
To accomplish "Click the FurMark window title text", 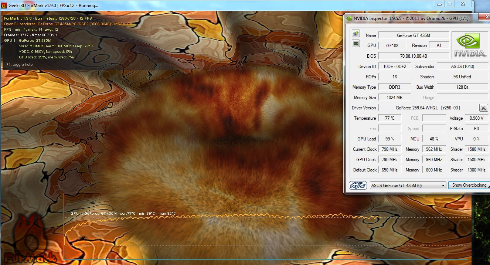I will coord(53,6).
